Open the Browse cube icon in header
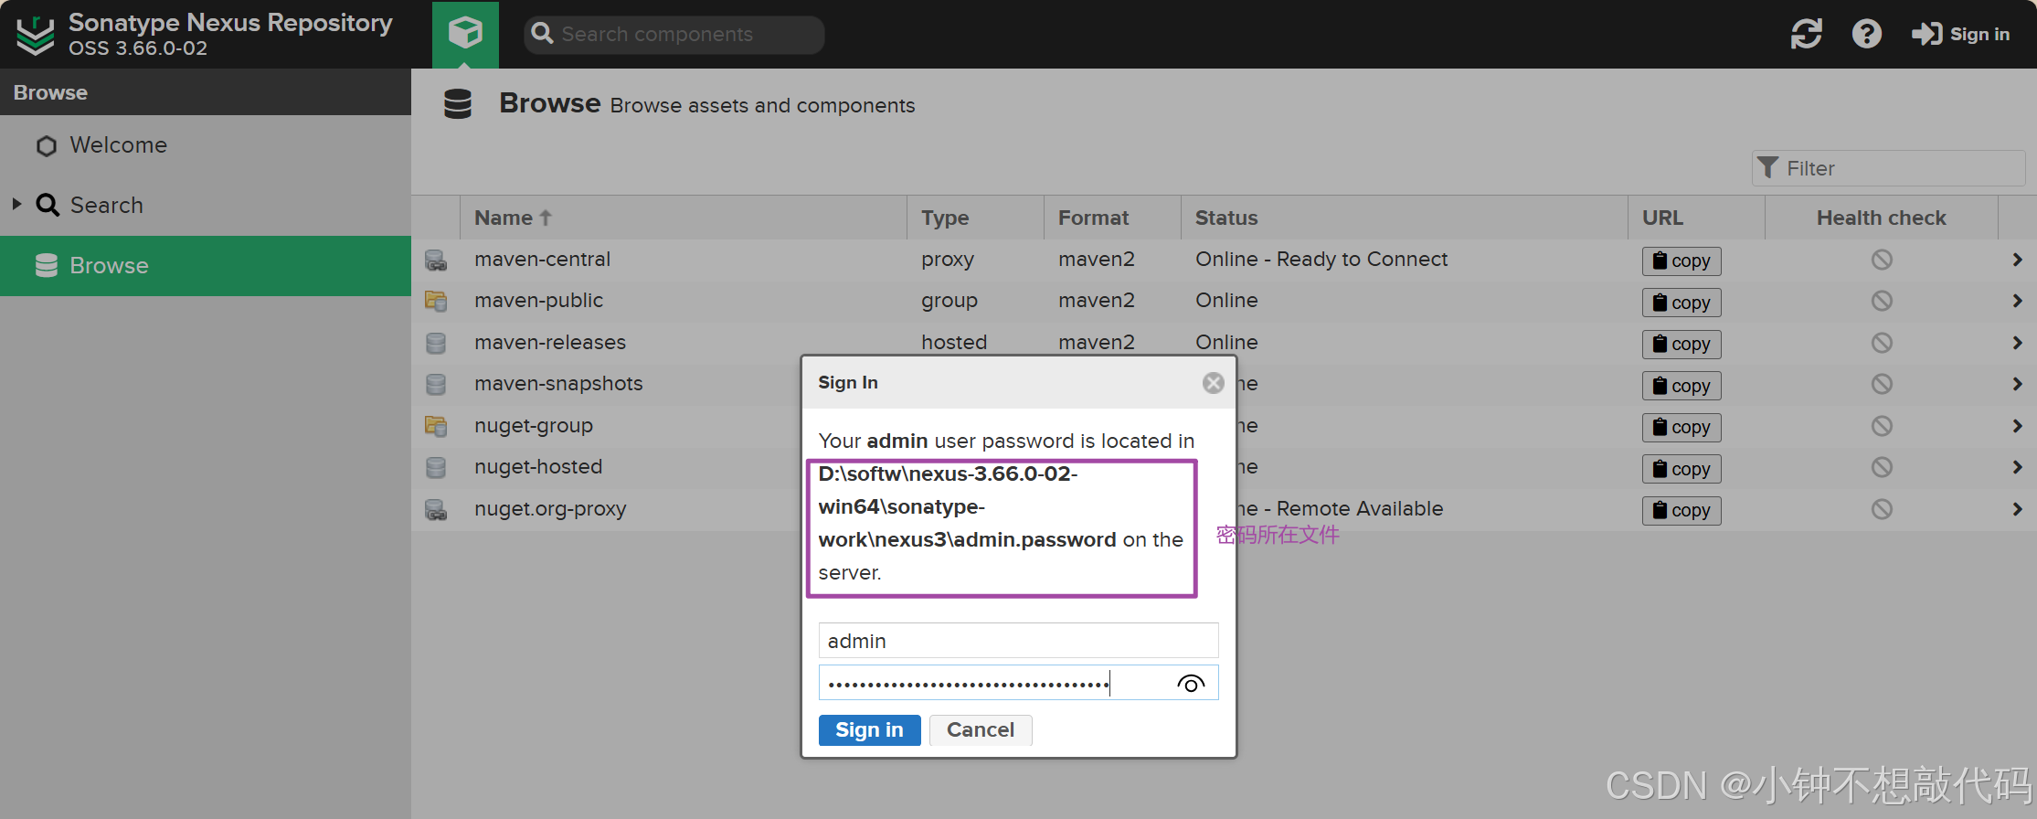The width and height of the screenshot is (2037, 819). [x=465, y=34]
